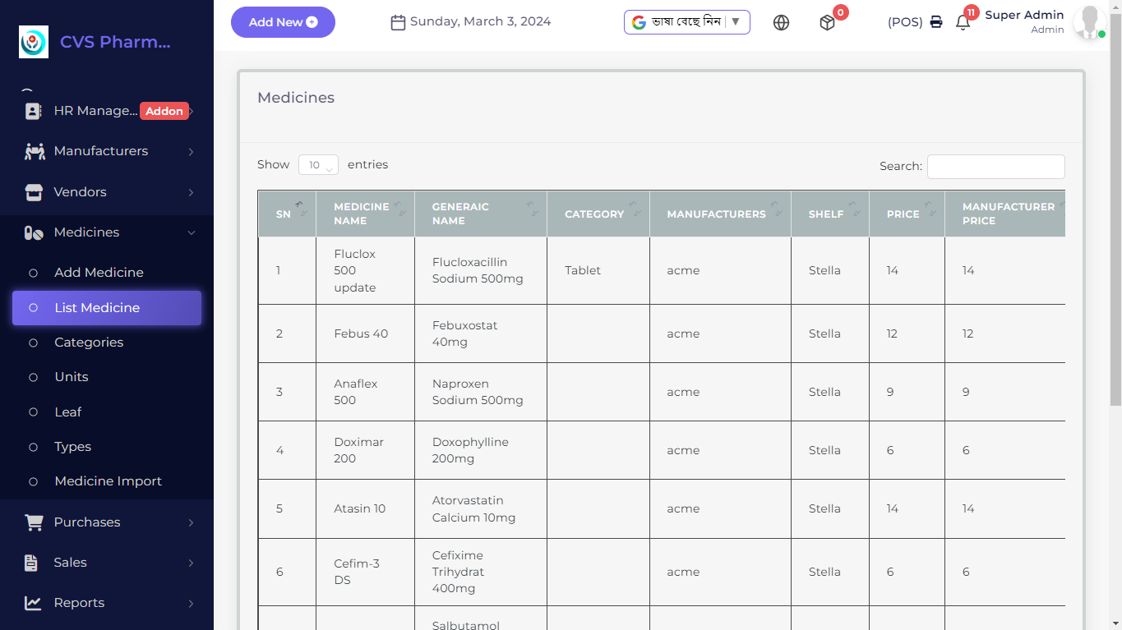Click the globe icon in the top bar
Viewport: 1122px width, 630px height.
coord(781,22)
